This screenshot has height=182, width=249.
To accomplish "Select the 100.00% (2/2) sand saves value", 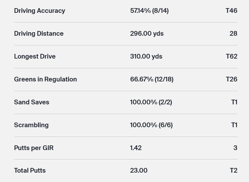I will [151, 102].
